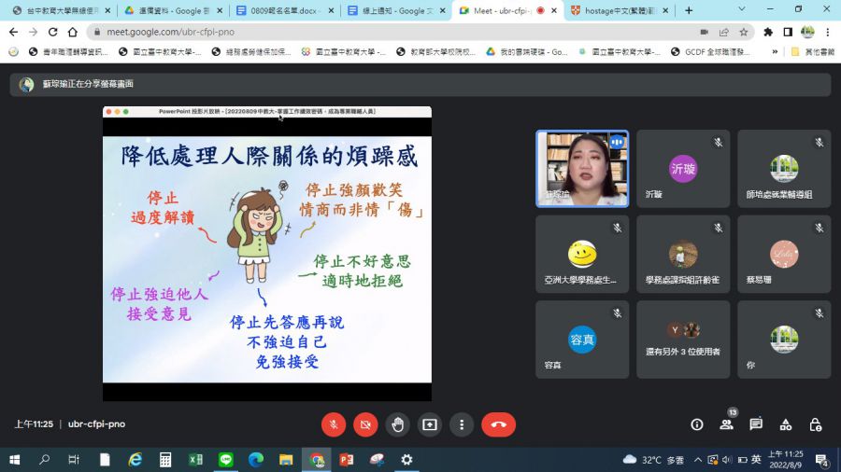Bookmark this page with star icon

[744, 32]
